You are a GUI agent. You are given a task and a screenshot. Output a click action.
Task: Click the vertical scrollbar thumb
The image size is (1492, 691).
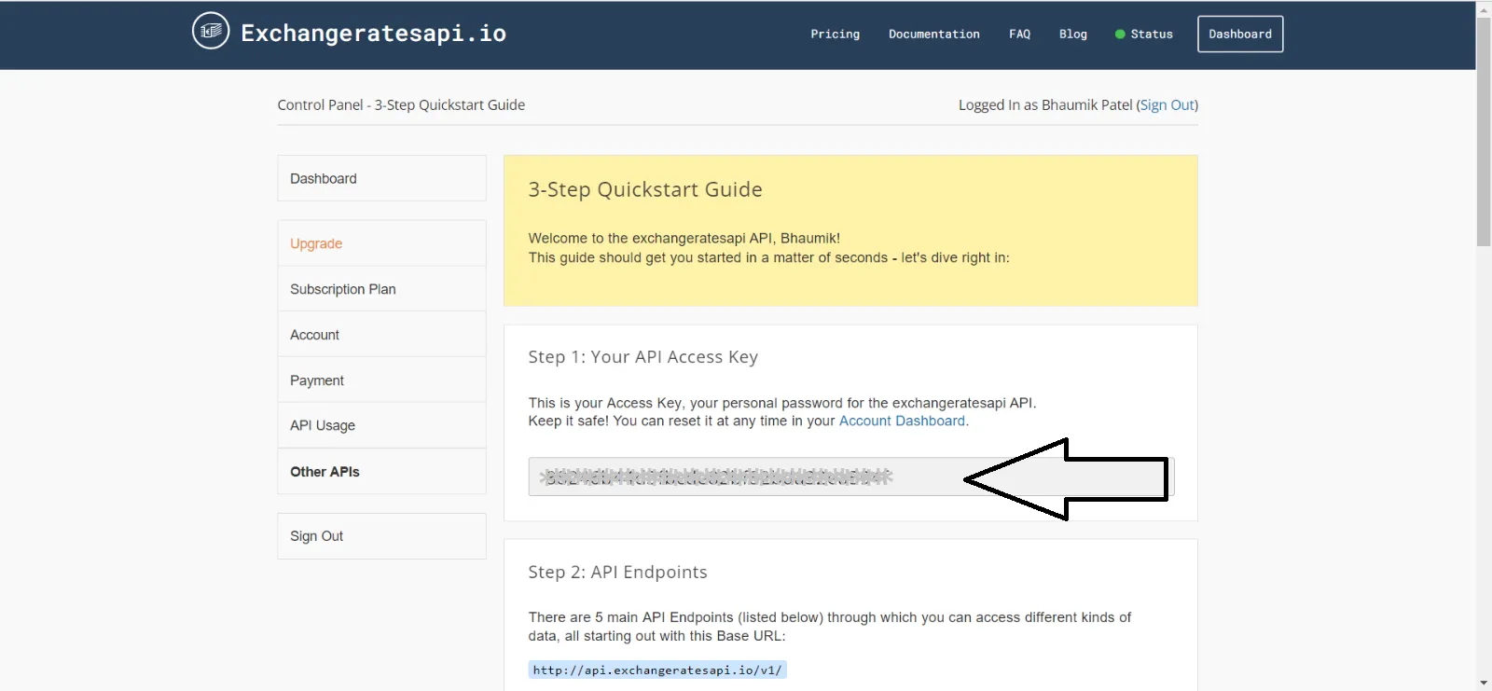coord(1484,131)
